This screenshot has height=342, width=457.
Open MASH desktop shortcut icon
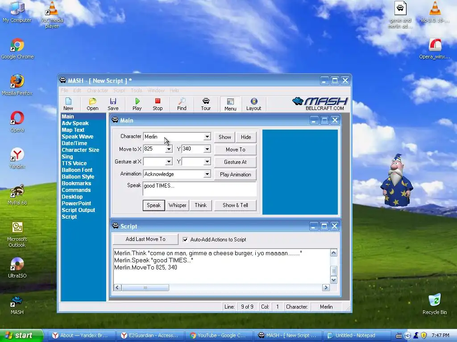point(17,305)
